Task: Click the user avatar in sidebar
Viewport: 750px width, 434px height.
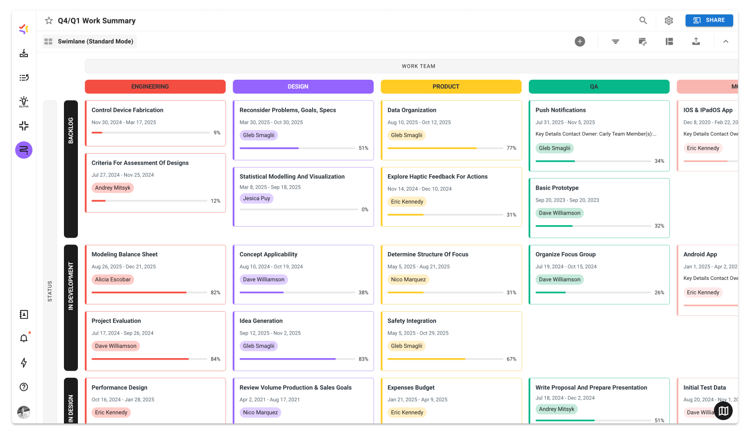Action: 24,412
